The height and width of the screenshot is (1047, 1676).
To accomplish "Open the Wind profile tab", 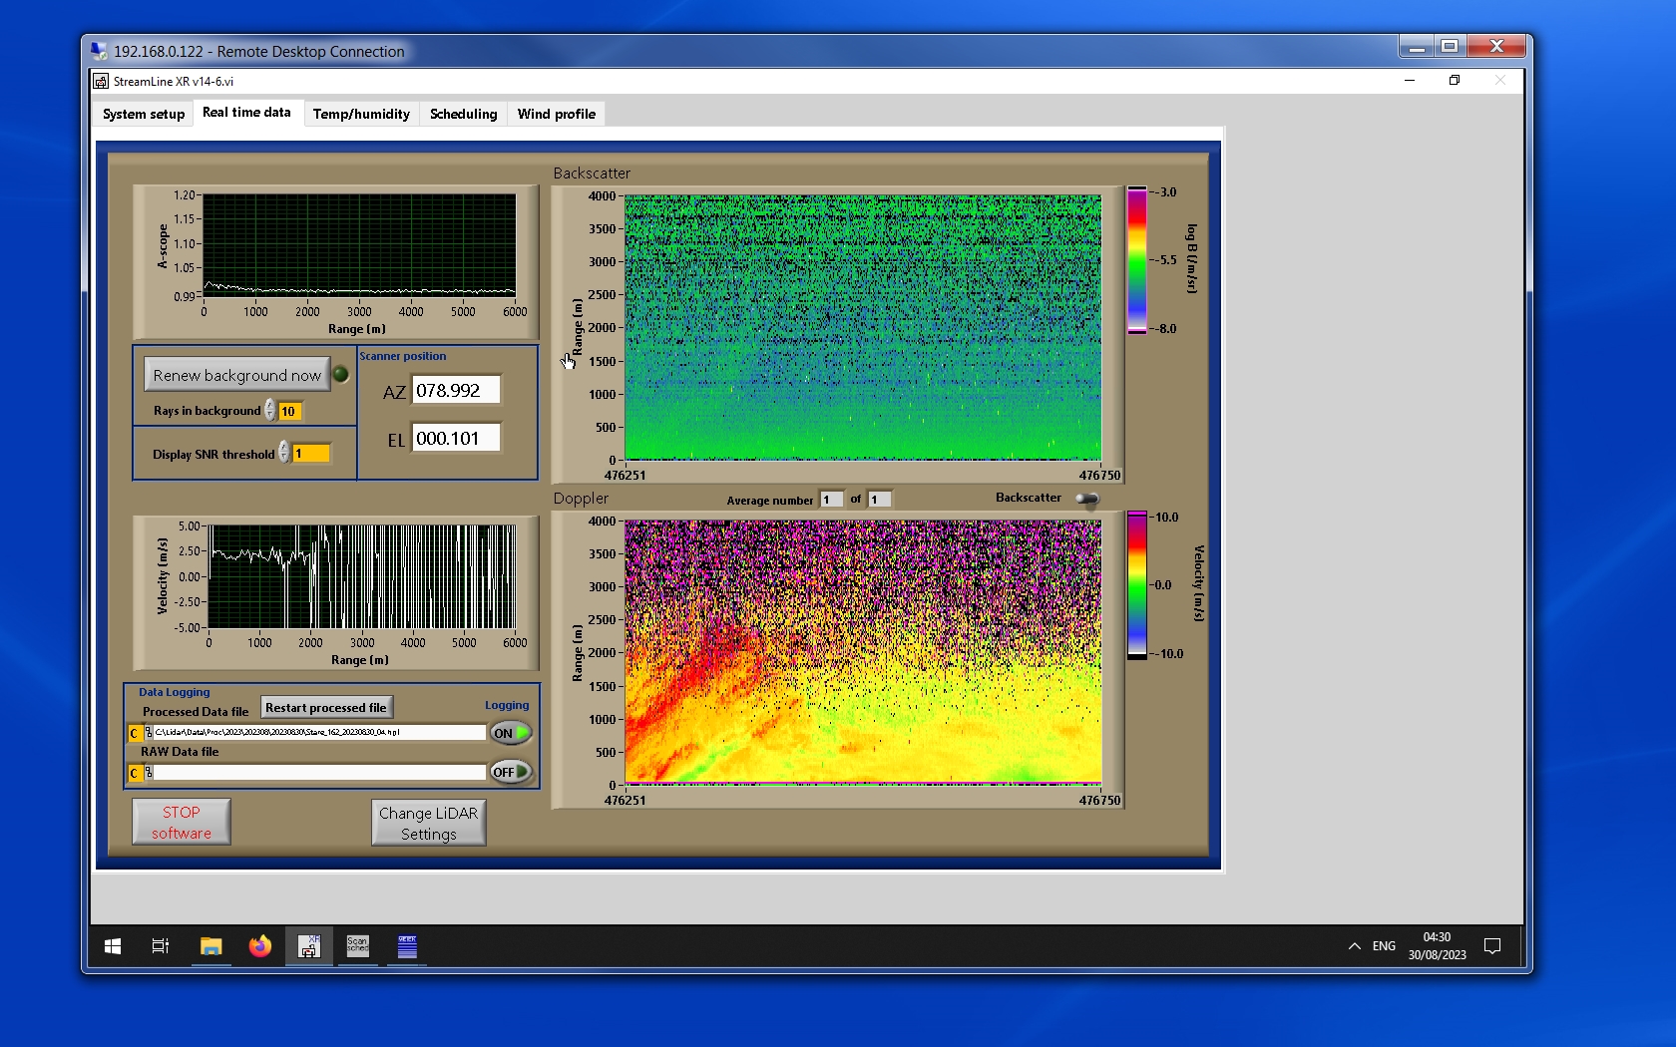I will coord(556,114).
